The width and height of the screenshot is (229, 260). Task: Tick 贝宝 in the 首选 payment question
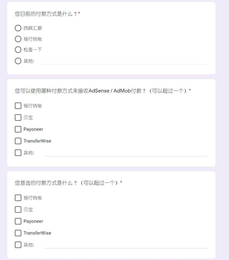coord(18,209)
